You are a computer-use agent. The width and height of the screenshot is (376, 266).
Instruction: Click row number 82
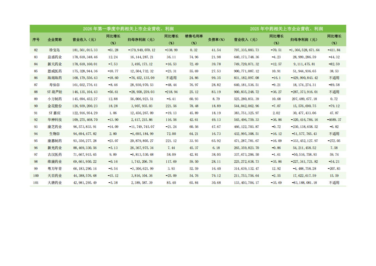36,50
